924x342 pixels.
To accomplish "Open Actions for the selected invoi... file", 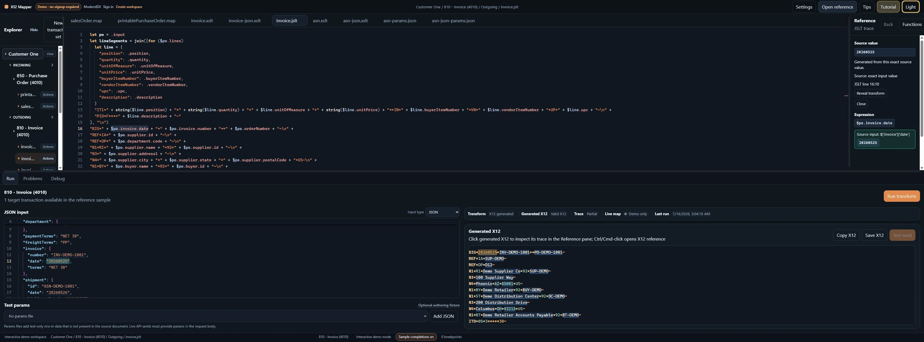I will [48, 158].
